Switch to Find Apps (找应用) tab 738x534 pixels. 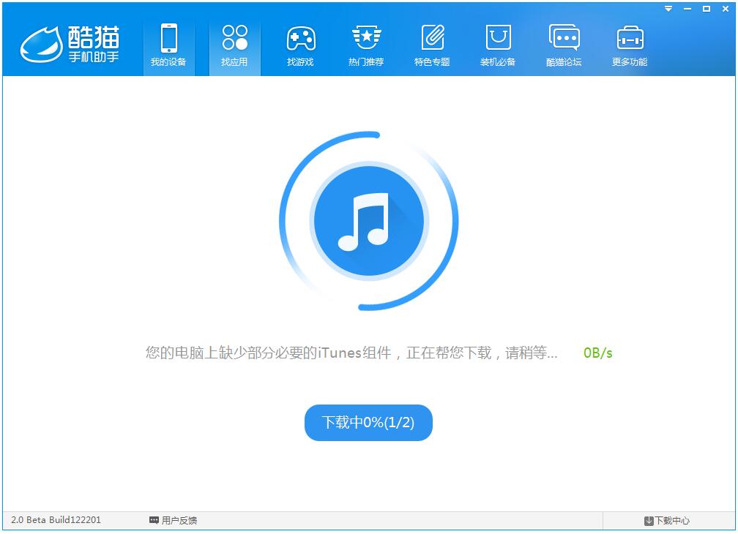pos(234,46)
